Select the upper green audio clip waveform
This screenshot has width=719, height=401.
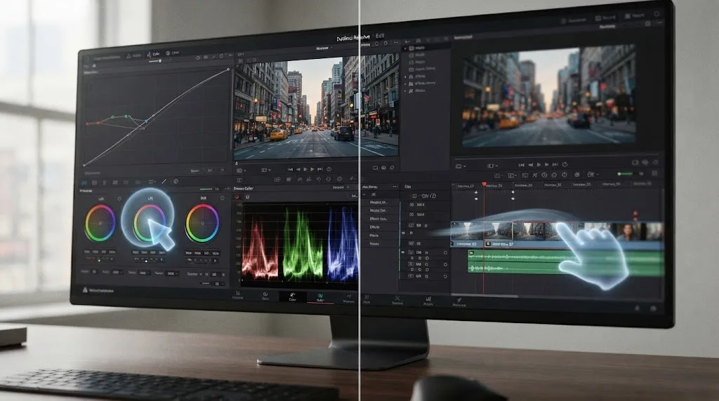coord(565,257)
